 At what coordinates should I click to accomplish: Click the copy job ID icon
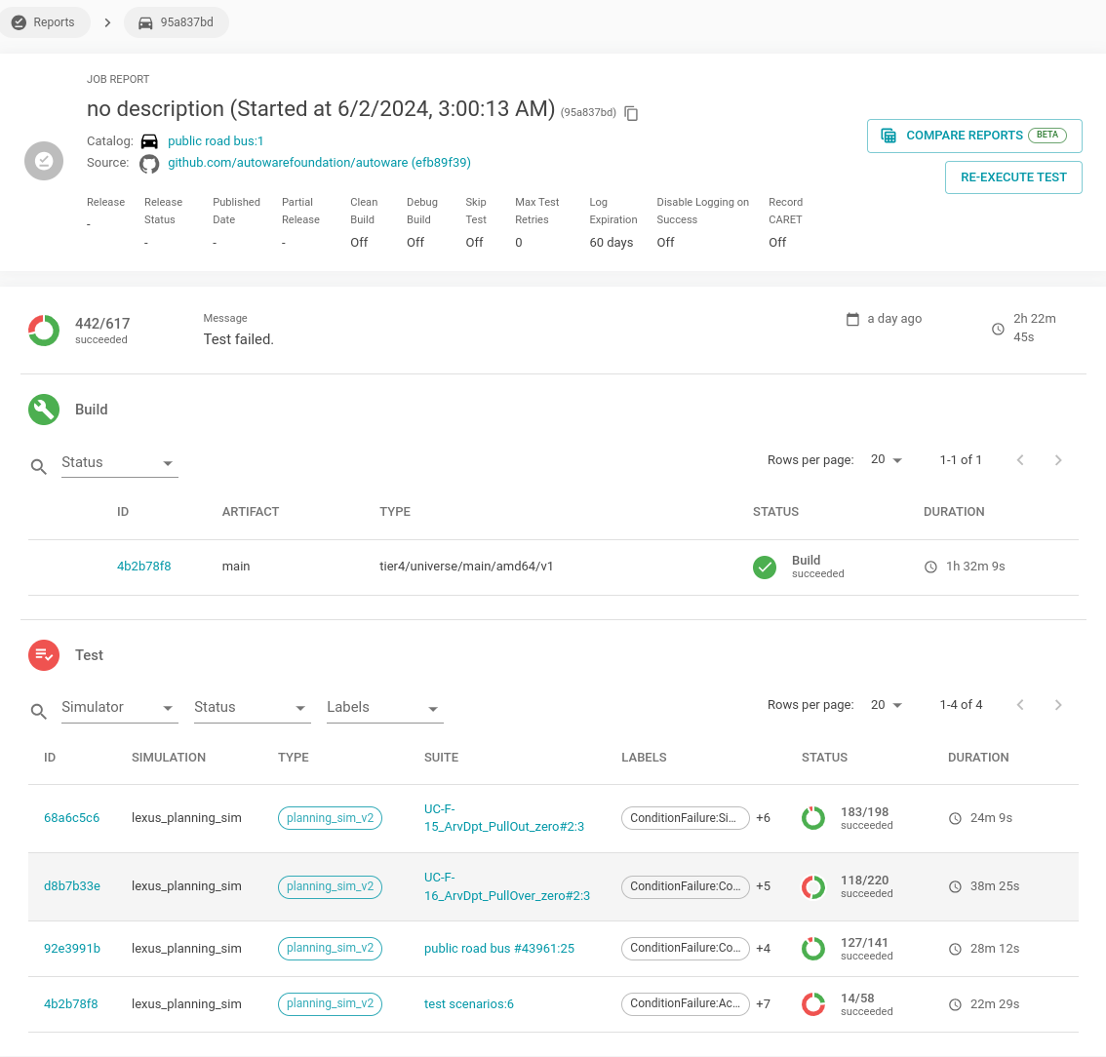click(x=631, y=113)
